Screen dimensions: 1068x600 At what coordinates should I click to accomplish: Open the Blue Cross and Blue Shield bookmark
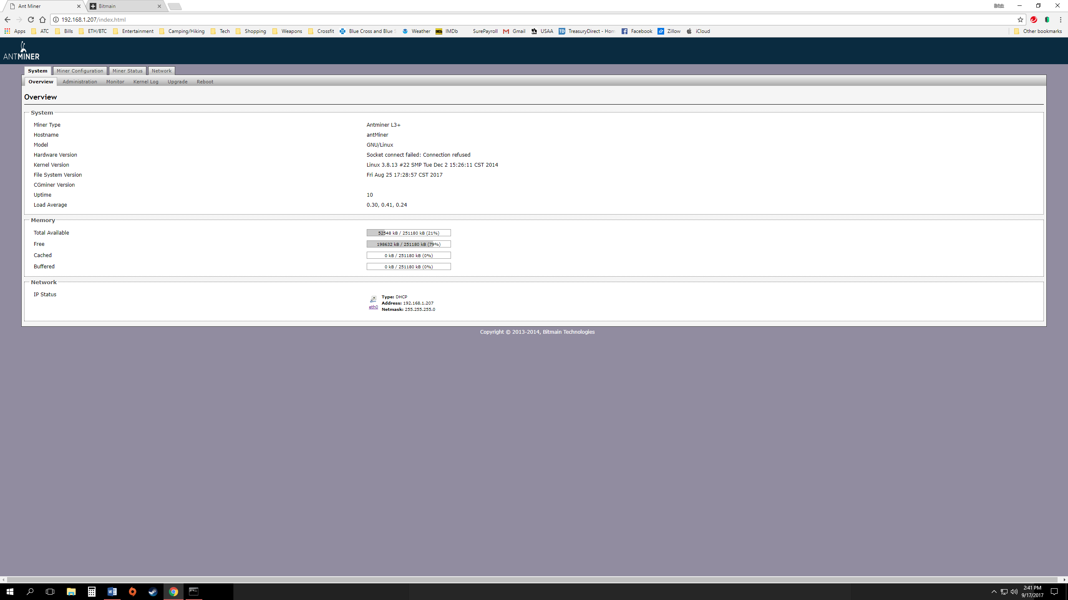pyautogui.click(x=368, y=31)
